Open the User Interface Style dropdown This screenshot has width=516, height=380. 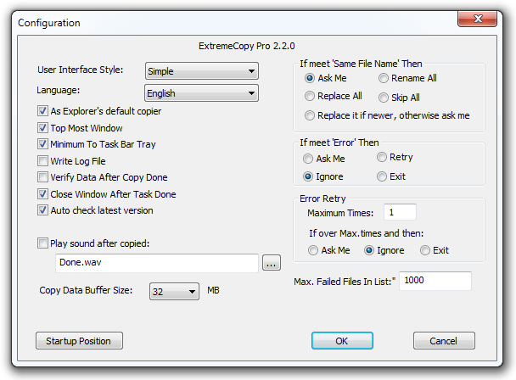pyautogui.click(x=202, y=71)
